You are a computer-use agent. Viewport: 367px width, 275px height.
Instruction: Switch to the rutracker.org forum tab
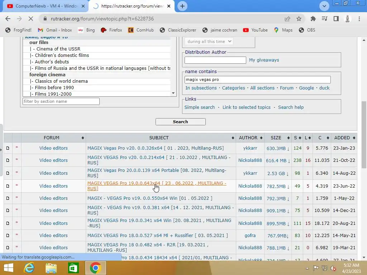[x=132, y=6]
